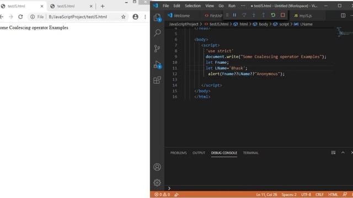Click the debug Step Out button
This screenshot has width=353, height=198.
click(x=263, y=15)
